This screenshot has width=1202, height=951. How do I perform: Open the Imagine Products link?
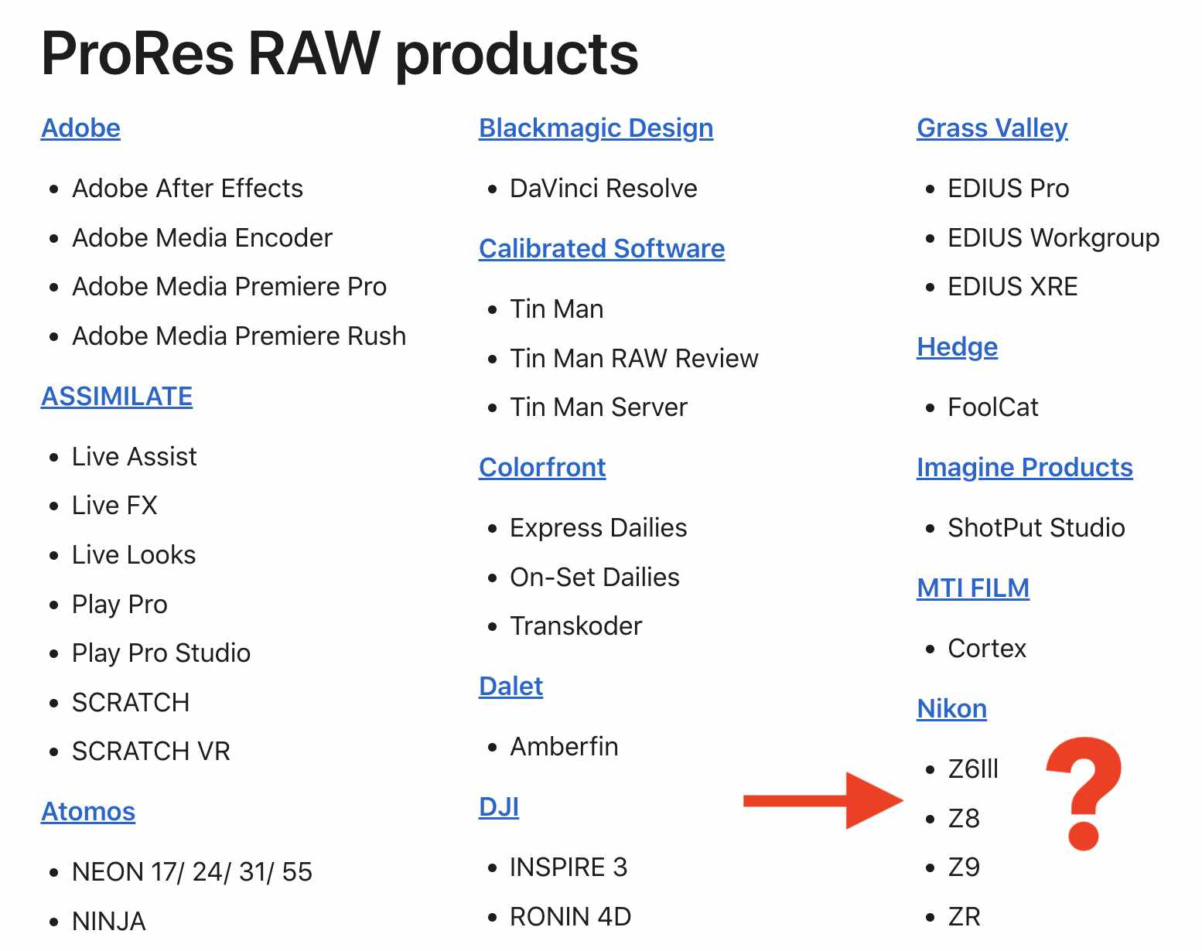(1025, 468)
